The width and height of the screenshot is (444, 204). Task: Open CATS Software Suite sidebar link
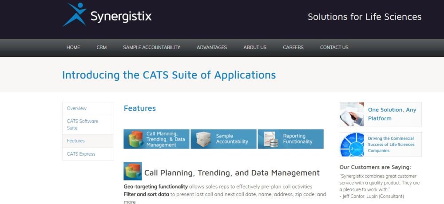(x=83, y=125)
